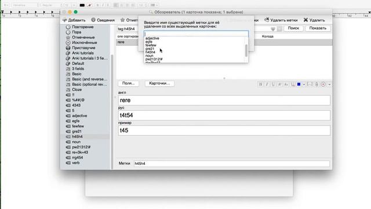
Task: Select the verb tag in sidebar
Action: coord(73,163)
